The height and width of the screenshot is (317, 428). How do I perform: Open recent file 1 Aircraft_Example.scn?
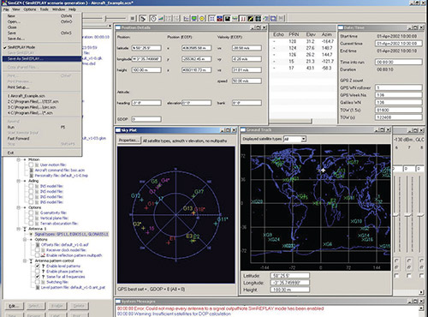(42, 96)
